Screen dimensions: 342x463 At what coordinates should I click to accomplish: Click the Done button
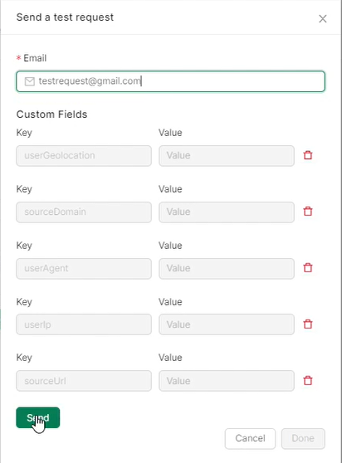(x=303, y=438)
